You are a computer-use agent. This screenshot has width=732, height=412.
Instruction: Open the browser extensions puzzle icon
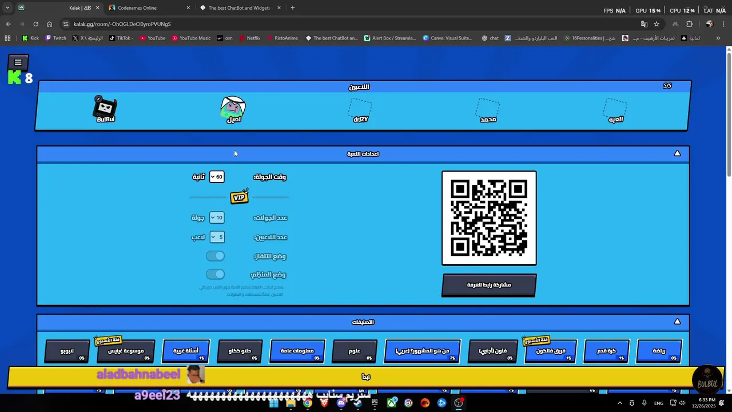click(x=689, y=24)
